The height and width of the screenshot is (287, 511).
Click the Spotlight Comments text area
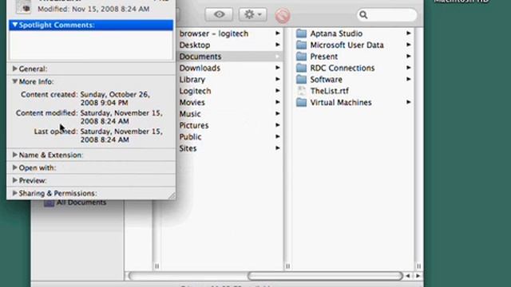tap(91, 45)
